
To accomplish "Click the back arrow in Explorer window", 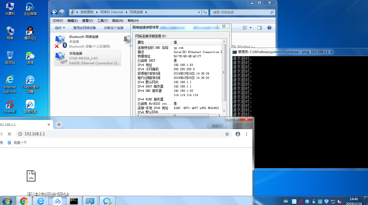I will coord(54,12).
